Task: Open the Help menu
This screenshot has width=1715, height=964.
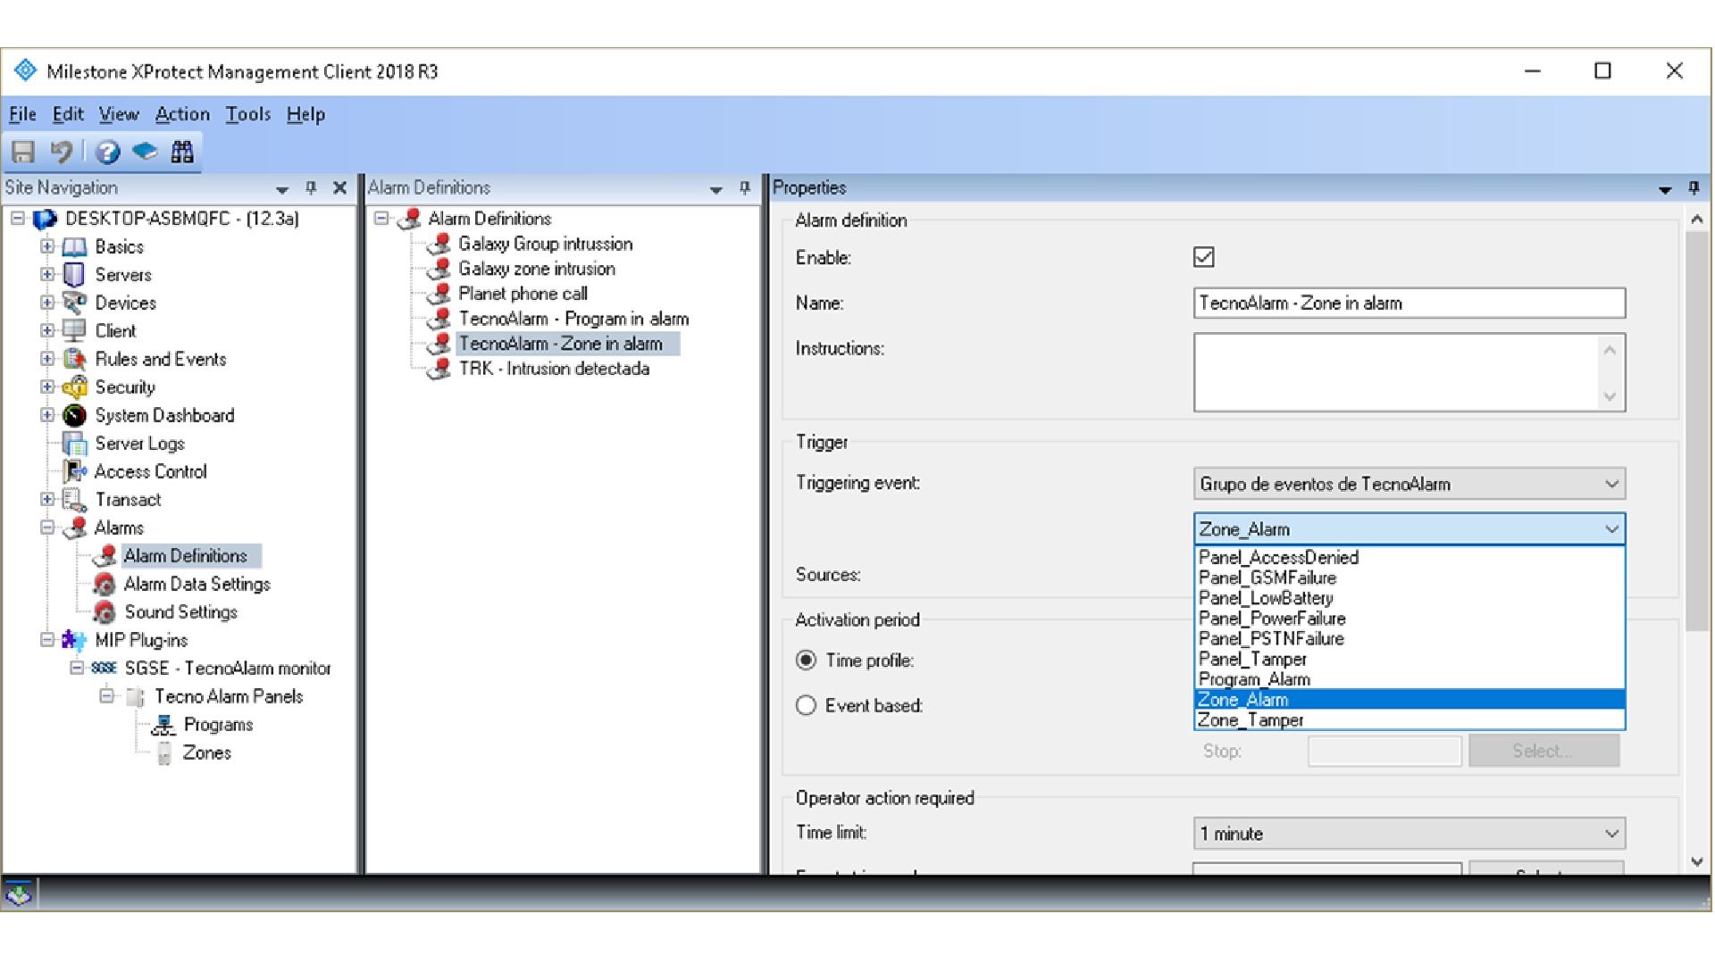Action: [305, 114]
